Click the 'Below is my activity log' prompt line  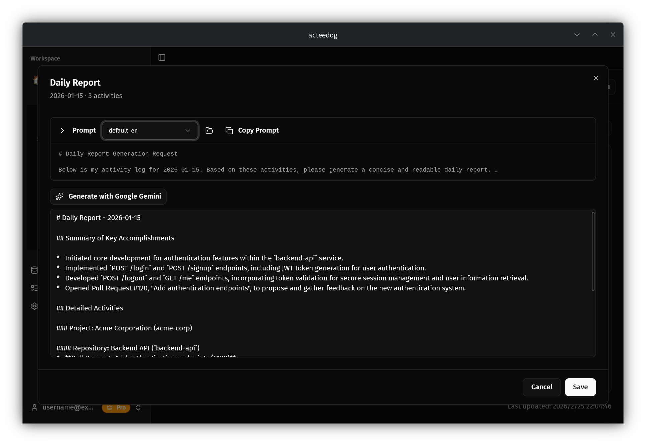click(x=278, y=170)
